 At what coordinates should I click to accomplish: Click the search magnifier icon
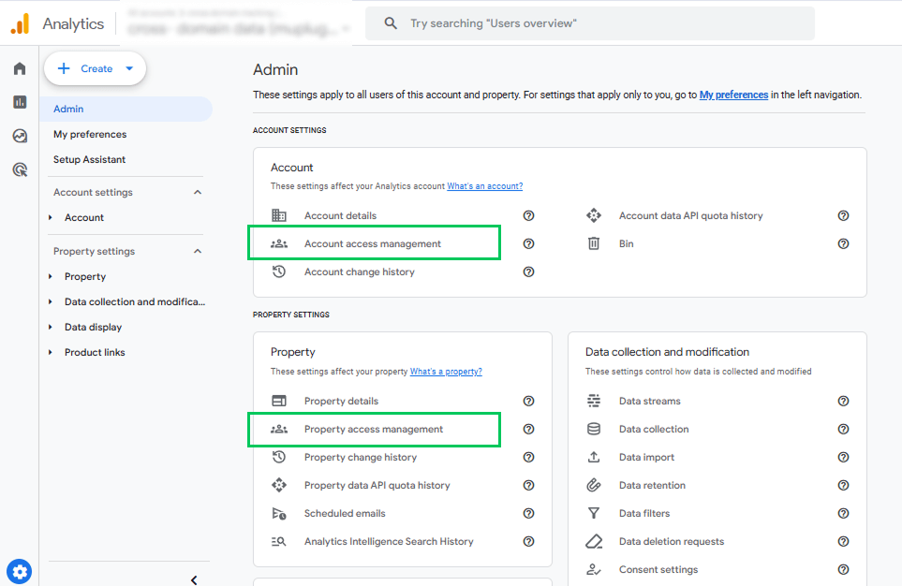pos(391,23)
